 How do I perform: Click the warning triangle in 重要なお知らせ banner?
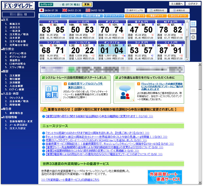[x=45, y=109]
